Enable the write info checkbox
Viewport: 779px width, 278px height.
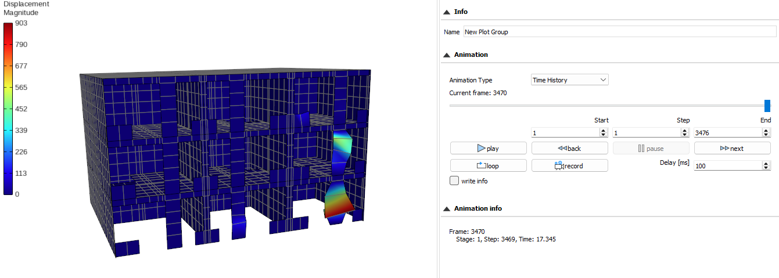coord(454,181)
